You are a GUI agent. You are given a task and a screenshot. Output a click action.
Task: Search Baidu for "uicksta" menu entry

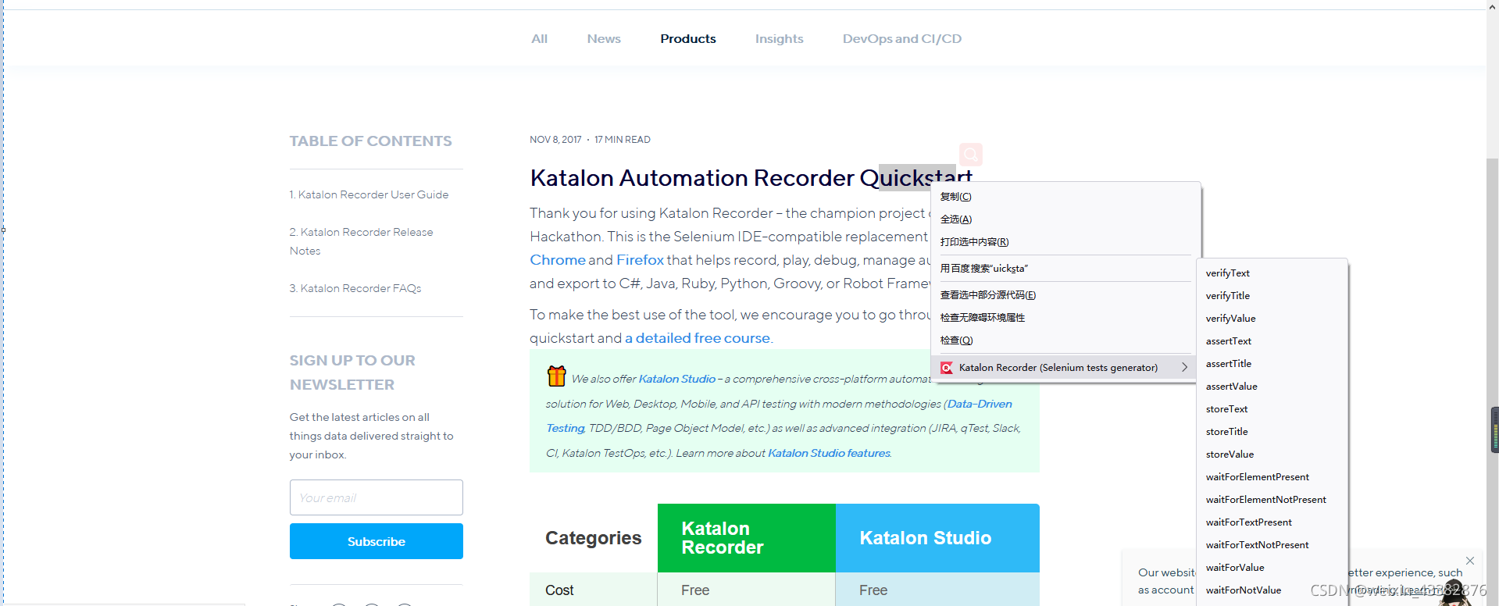tap(1065, 269)
